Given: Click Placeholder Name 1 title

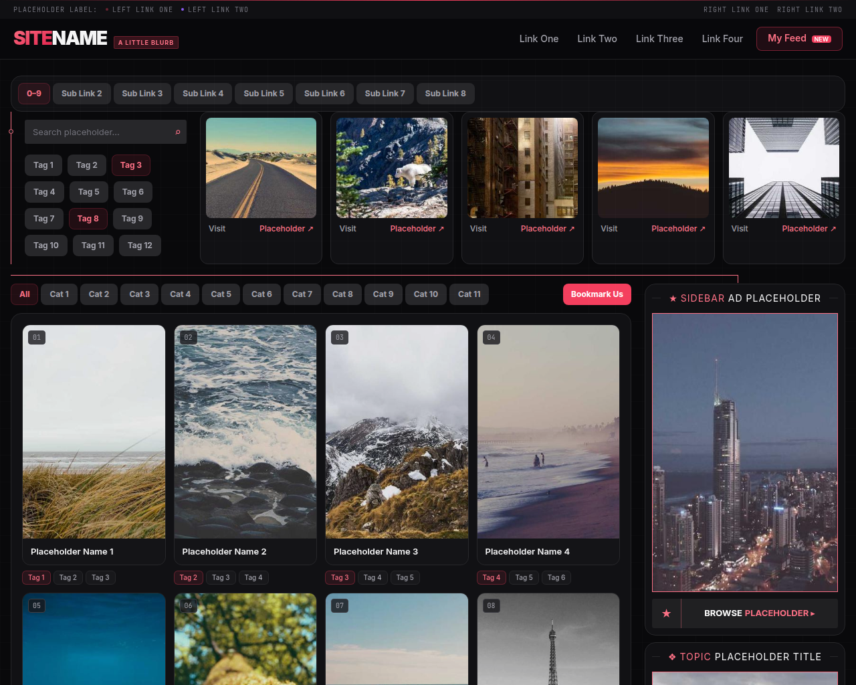Looking at the screenshot, I should [x=72, y=552].
